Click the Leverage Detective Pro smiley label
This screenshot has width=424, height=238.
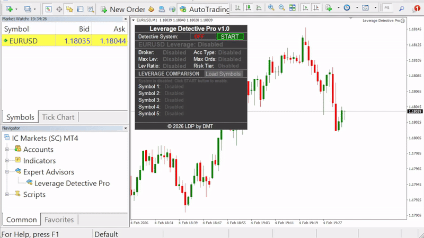click(x=384, y=21)
